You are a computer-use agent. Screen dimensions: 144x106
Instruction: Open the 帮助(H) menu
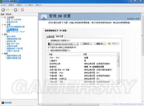pyautogui.click(x=39, y=5)
